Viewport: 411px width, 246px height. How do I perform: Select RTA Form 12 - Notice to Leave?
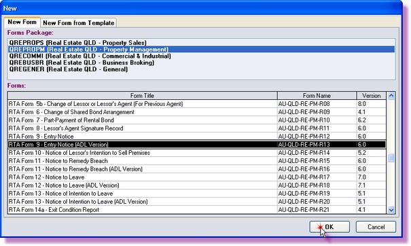point(196,177)
